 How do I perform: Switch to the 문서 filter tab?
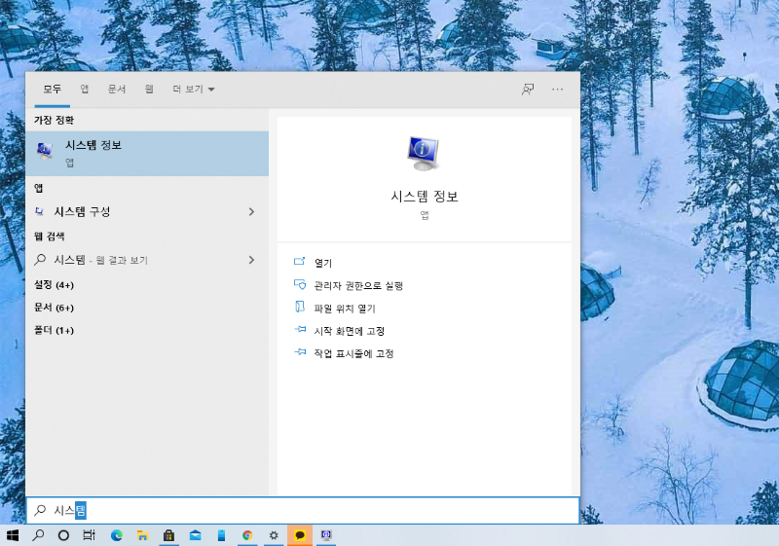coord(116,89)
